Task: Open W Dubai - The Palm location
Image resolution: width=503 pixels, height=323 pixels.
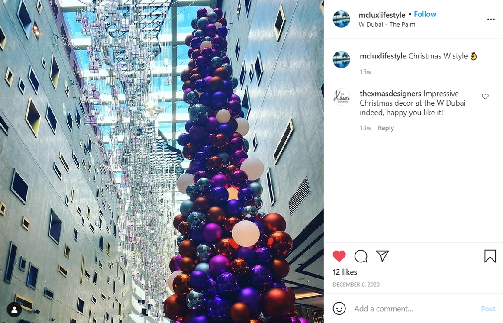Action: pos(387,24)
